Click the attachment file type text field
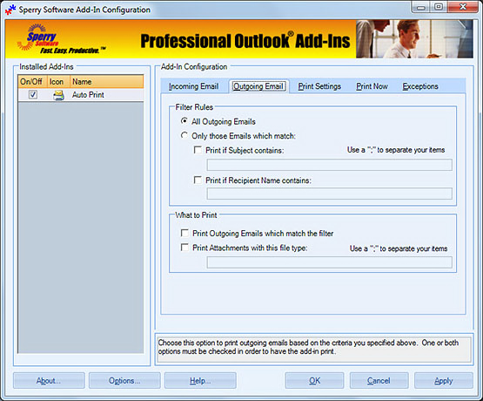 click(329, 262)
